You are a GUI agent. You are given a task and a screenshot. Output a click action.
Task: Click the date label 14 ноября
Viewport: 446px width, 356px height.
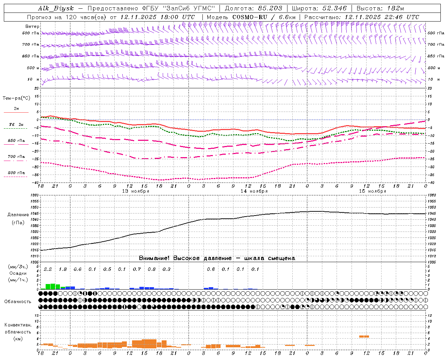pos(254,191)
